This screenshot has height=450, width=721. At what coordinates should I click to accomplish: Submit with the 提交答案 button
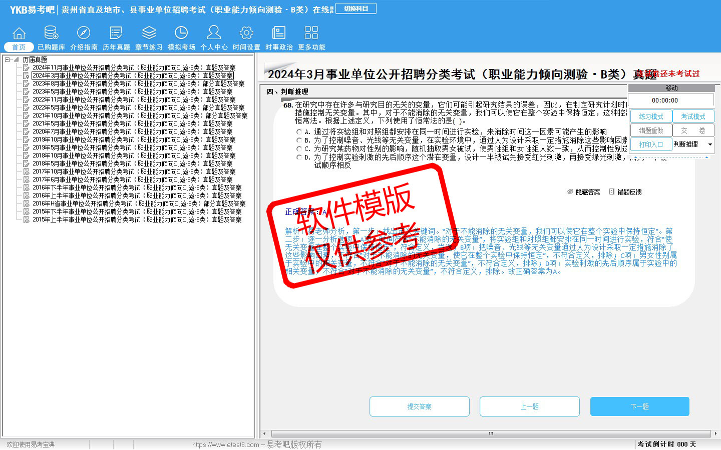coord(420,406)
